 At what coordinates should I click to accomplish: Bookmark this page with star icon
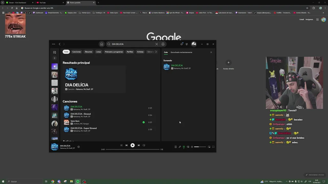[307, 8]
